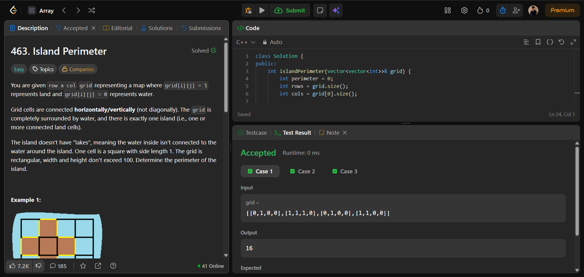Open the Submissions tab
The width and height of the screenshot is (584, 277).
tap(201, 28)
